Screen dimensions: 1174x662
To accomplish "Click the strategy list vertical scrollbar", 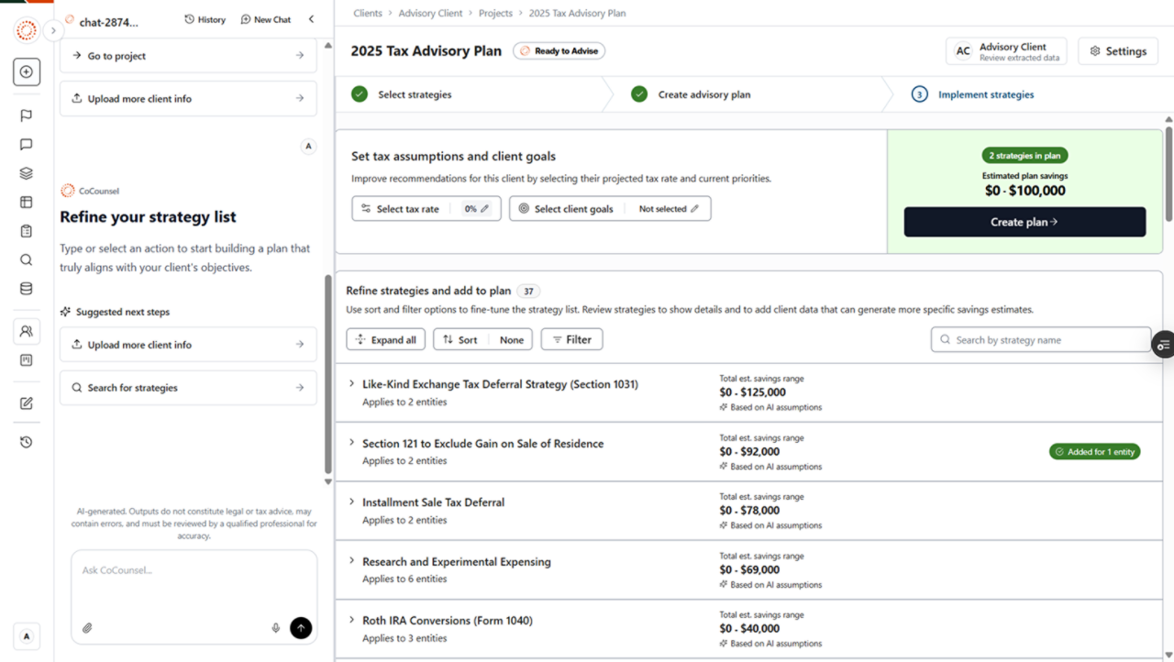I will click(x=1168, y=174).
